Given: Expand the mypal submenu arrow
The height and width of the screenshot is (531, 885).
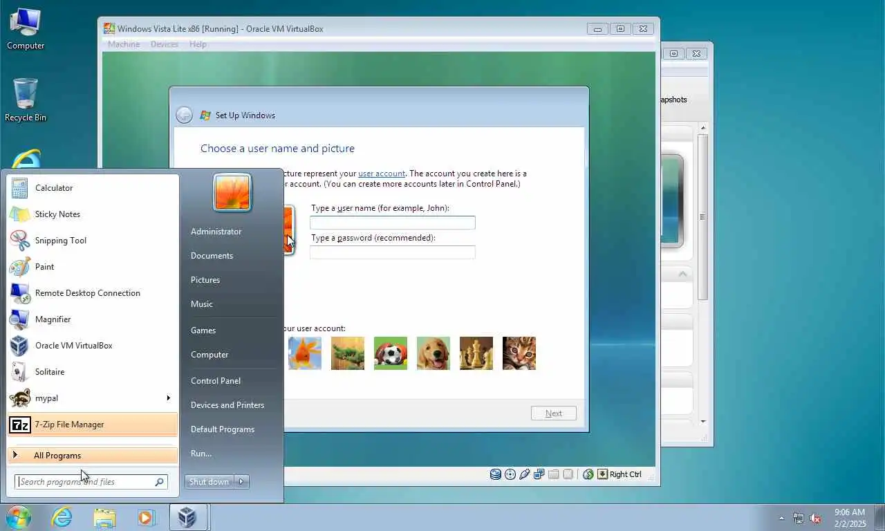Looking at the screenshot, I should pos(168,398).
